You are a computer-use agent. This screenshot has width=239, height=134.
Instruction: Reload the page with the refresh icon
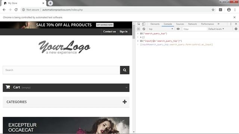tap(16, 10)
